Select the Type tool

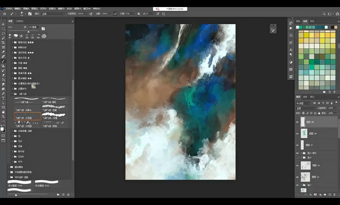(3, 98)
